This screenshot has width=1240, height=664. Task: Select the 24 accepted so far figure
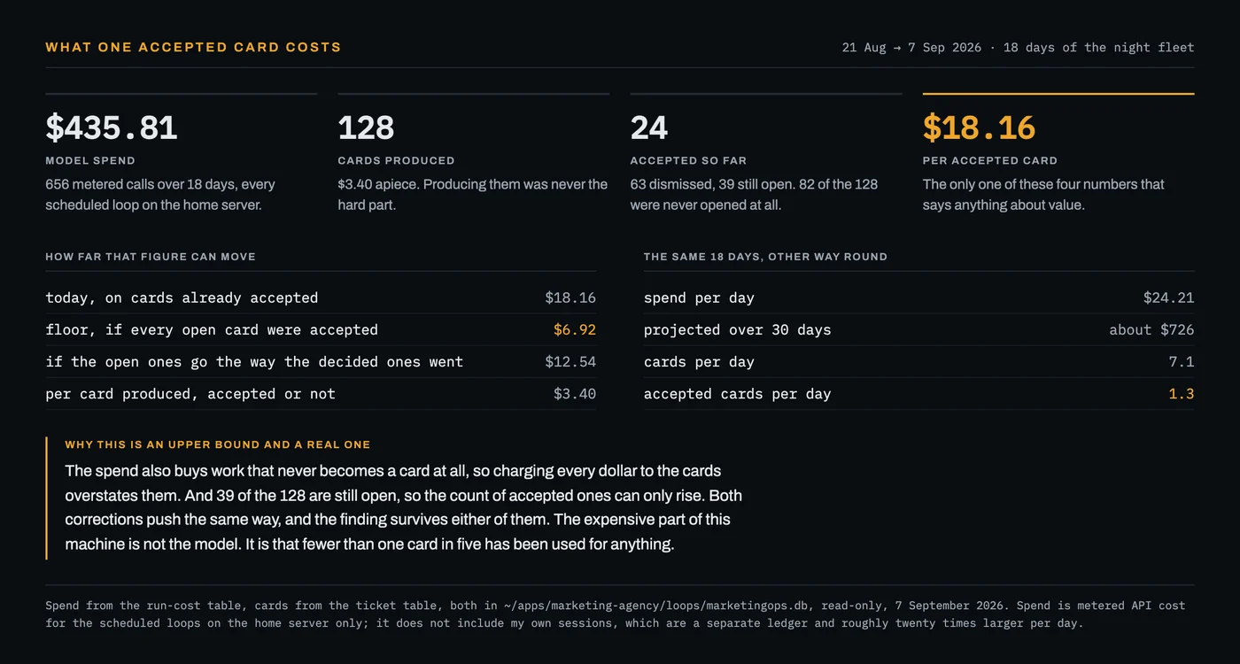click(649, 127)
